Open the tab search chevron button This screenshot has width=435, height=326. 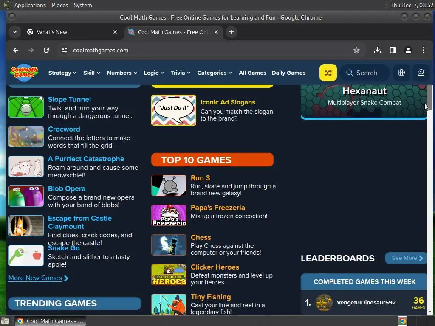pos(15,32)
